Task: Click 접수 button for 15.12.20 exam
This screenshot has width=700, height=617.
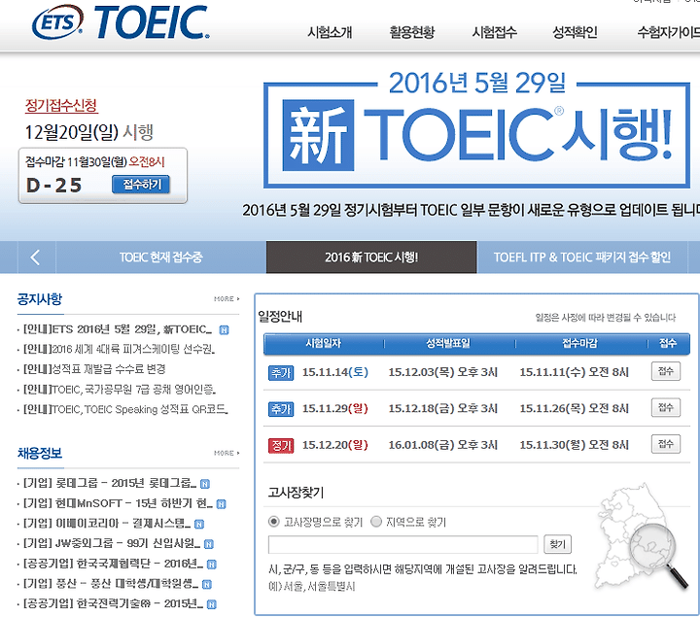Action: (x=666, y=444)
